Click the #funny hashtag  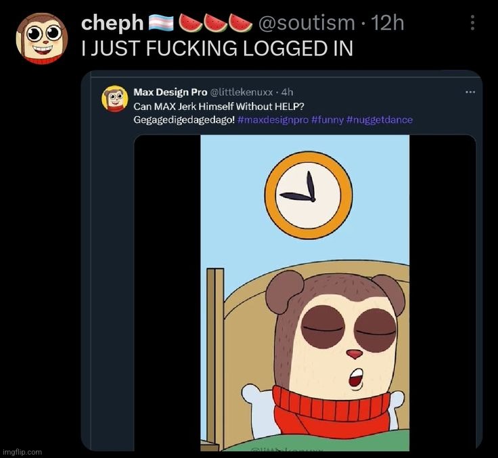tap(329, 120)
